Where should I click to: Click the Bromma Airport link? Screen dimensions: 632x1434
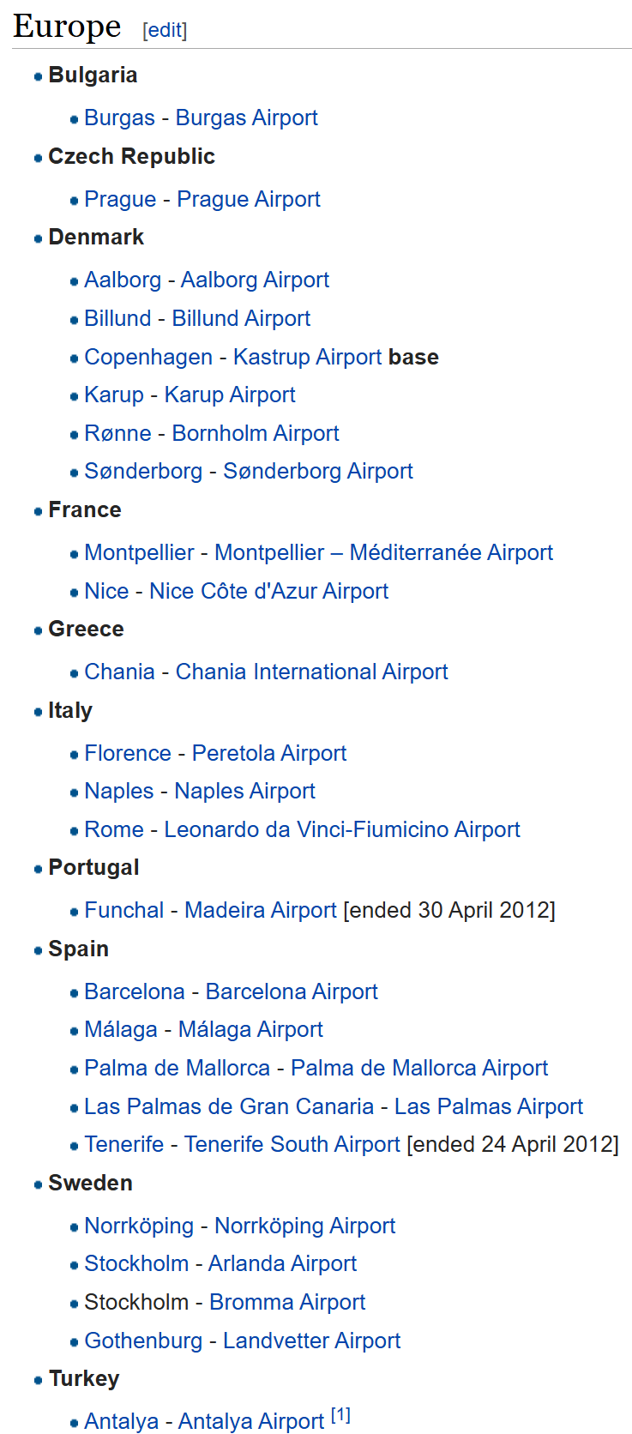[287, 1302]
